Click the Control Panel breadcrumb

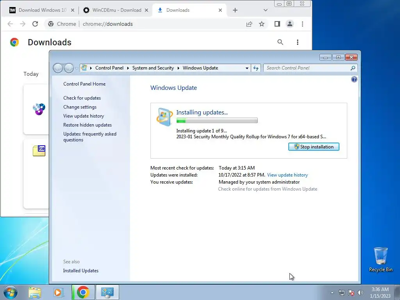[109, 68]
